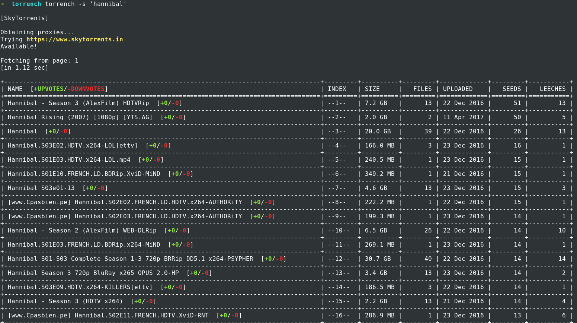This screenshot has width=577, height=323.
Task: Click 'Hannibal.S01E03.FRENCH.LD.BDRip.x264-MiND' torrent name
Action: [x=84, y=244]
